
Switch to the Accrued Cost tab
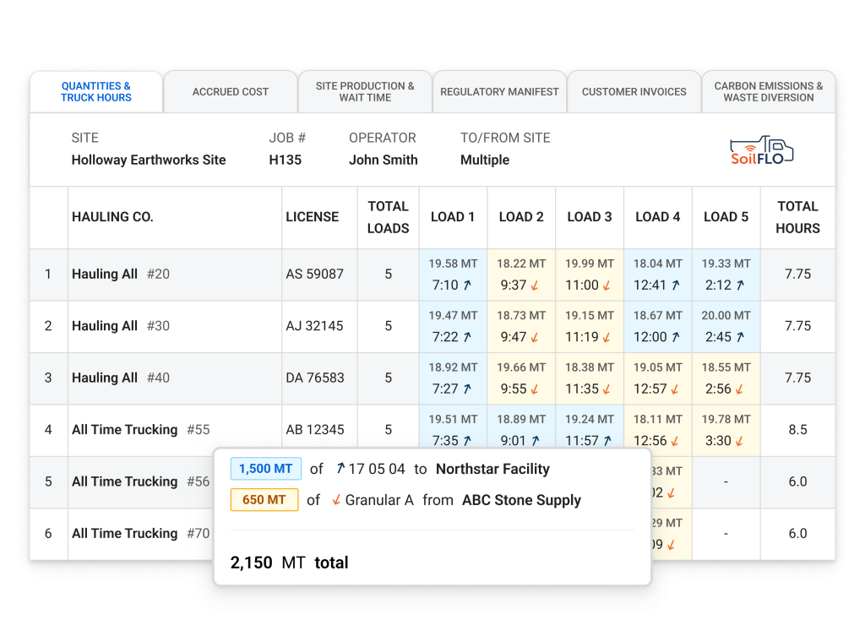click(231, 91)
